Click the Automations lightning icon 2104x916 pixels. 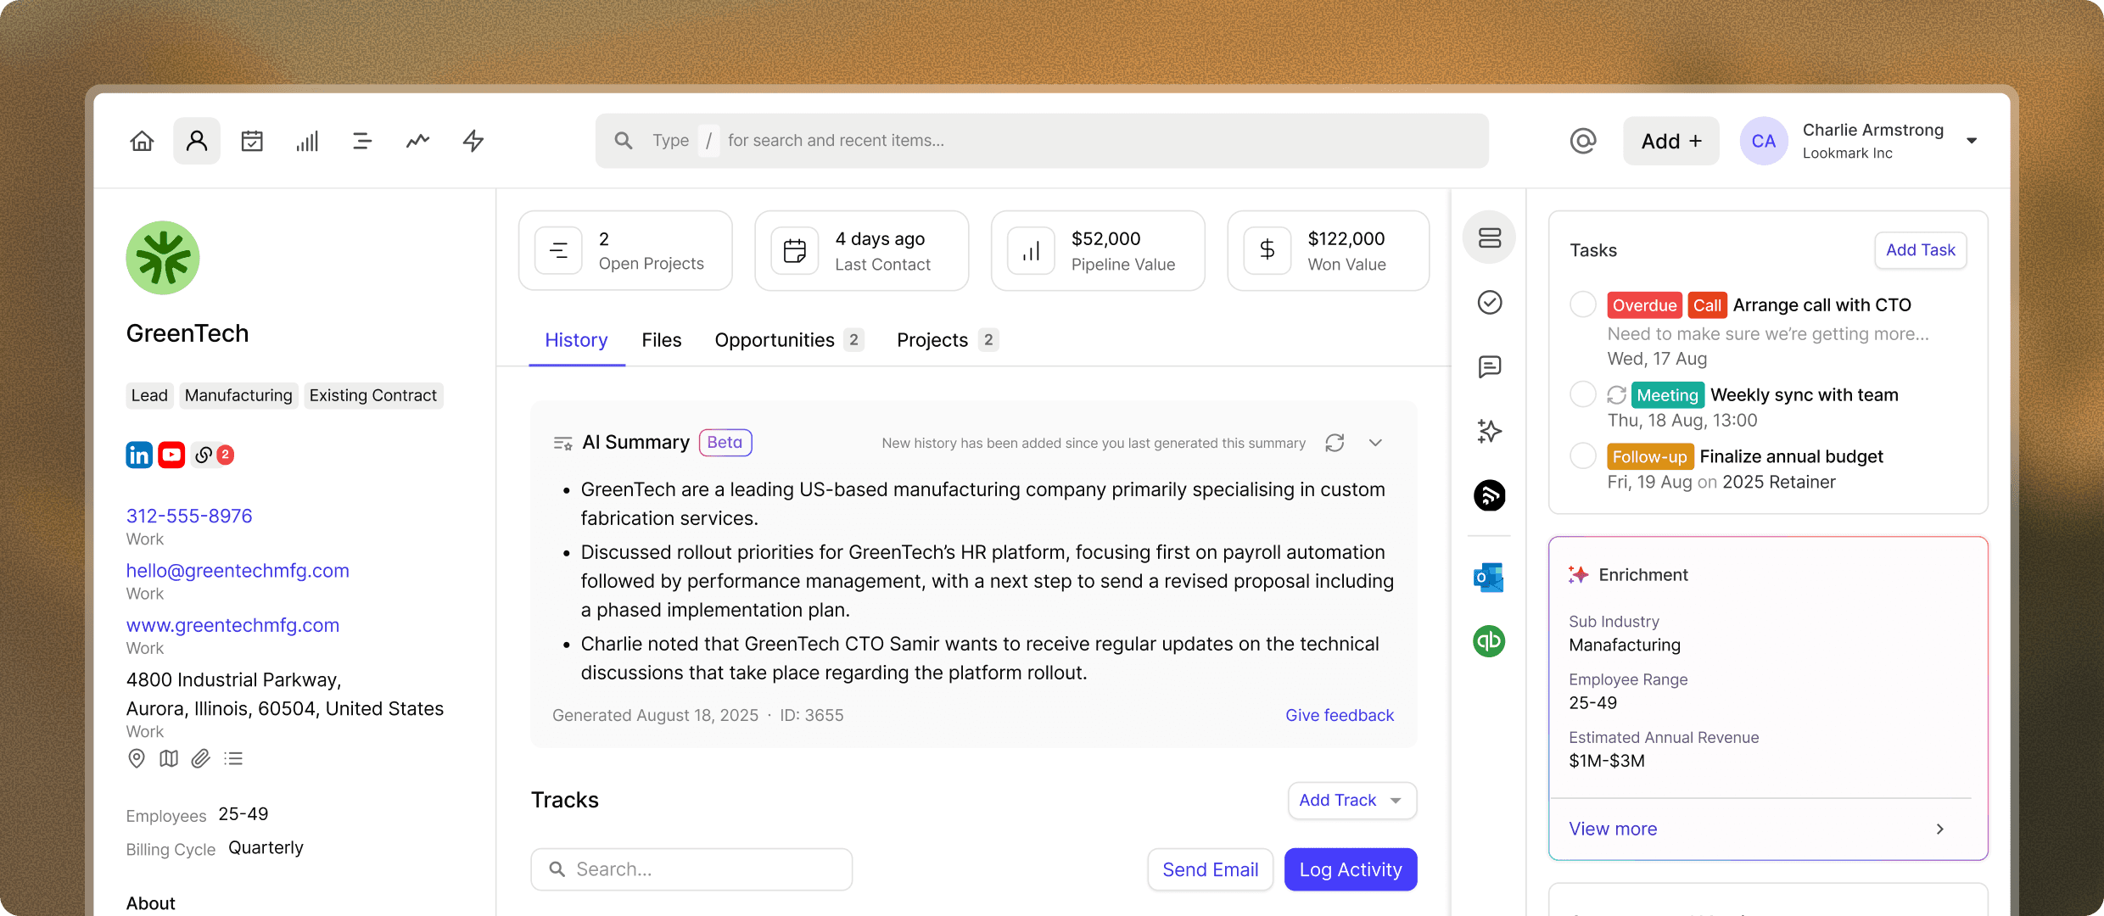click(x=473, y=141)
